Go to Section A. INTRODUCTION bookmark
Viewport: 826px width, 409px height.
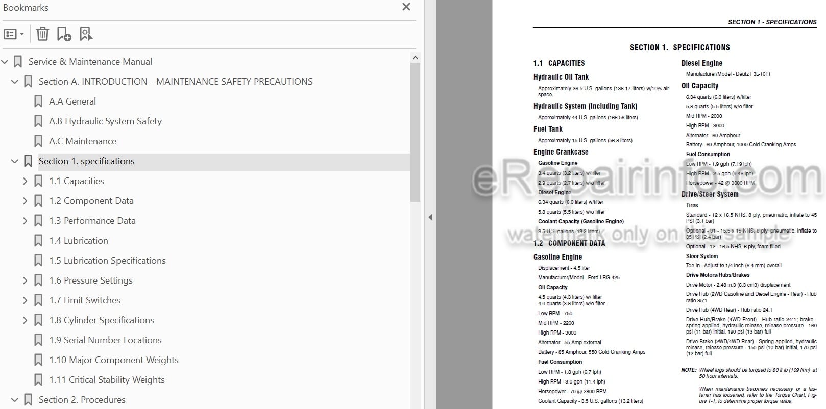[x=176, y=82]
